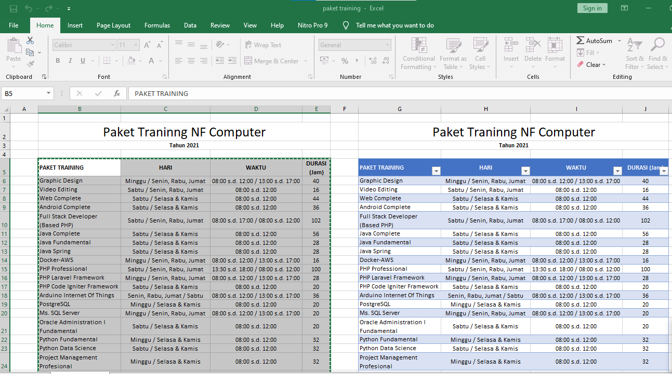Open Format as Table gallery

pos(452,53)
